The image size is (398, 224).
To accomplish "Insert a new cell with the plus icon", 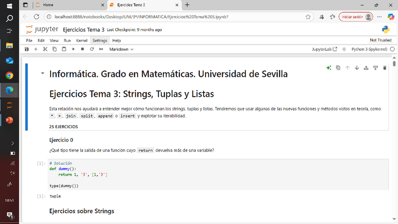I will tap(36, 49).
